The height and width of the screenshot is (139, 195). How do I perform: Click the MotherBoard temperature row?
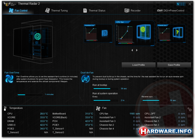pyautogui.click(x=72, y=114)
